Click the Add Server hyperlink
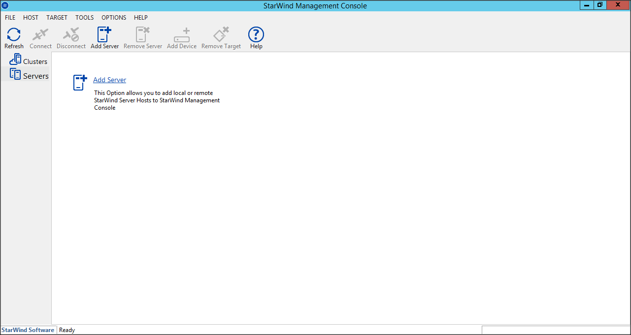631x335 pixels. click(x=109, y=80)
